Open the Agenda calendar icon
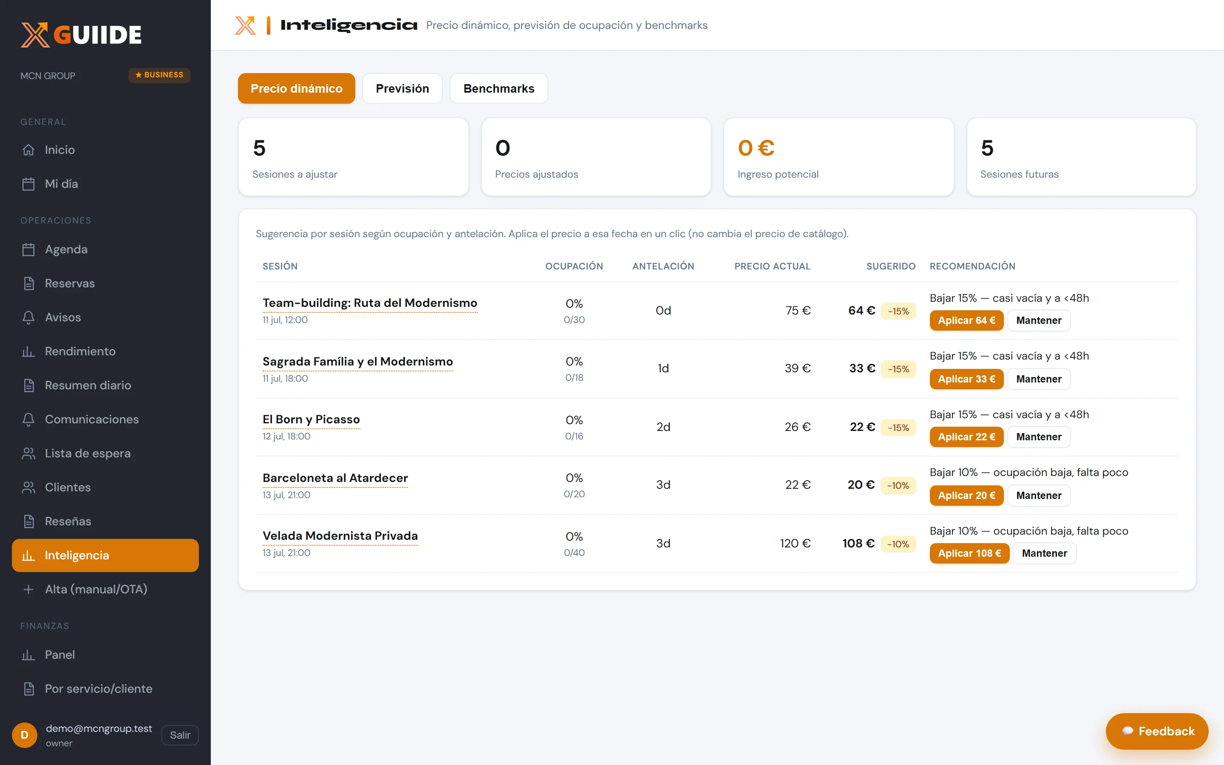This screenshot has height=765, width=1224. (28, 249)
